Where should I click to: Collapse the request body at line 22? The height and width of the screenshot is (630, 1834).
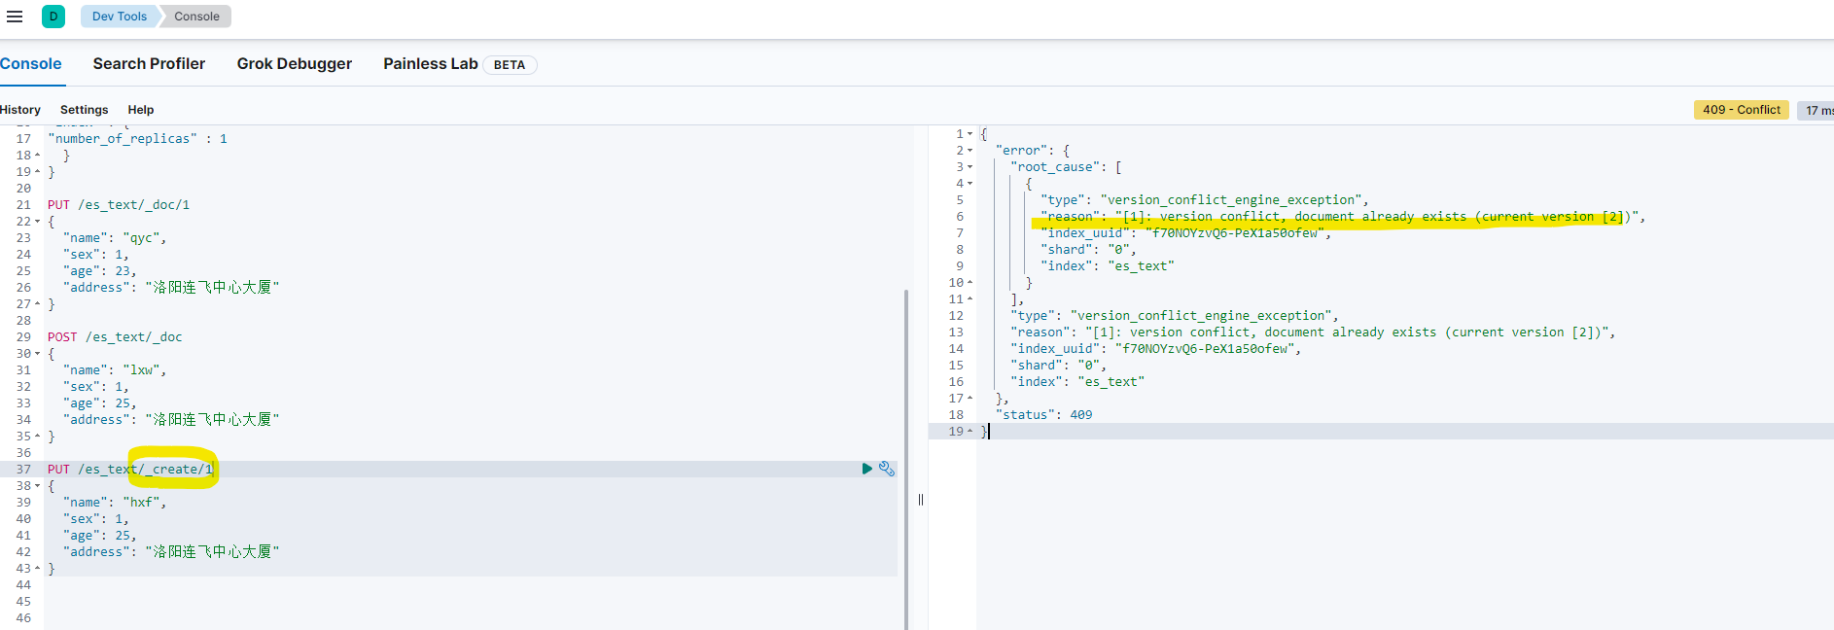(38, 222)
